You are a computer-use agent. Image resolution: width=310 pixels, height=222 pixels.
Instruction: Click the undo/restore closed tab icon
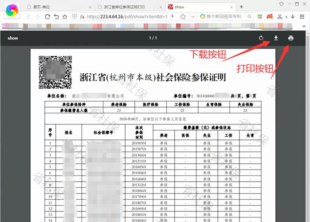point(56,17)
